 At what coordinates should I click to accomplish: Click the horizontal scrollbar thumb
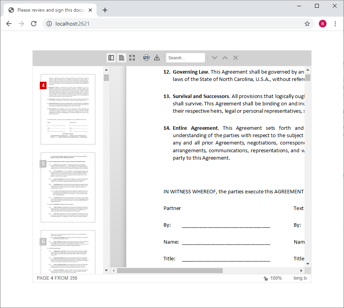point(170,271)
